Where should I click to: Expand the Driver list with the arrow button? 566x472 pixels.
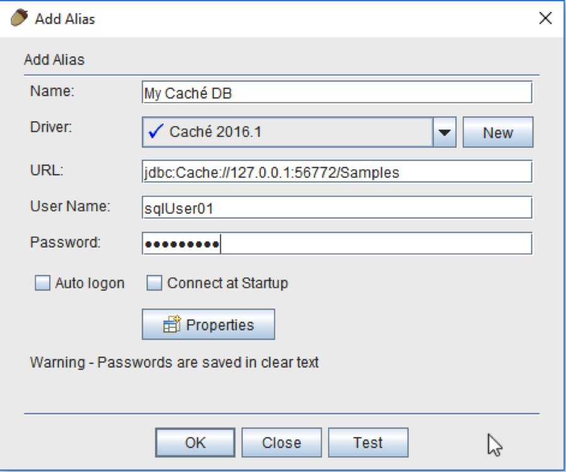tap(445, 133)
